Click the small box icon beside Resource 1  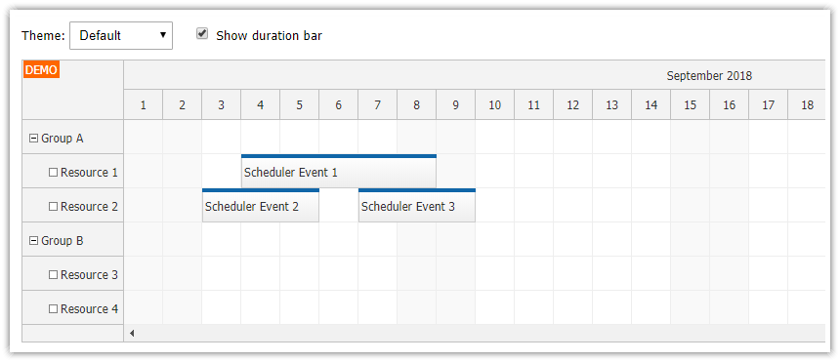[x=53, y=173]
